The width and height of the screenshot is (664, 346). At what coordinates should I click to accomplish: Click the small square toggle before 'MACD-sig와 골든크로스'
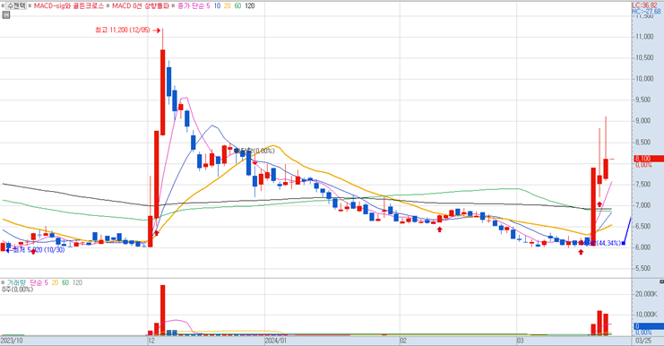30,6
